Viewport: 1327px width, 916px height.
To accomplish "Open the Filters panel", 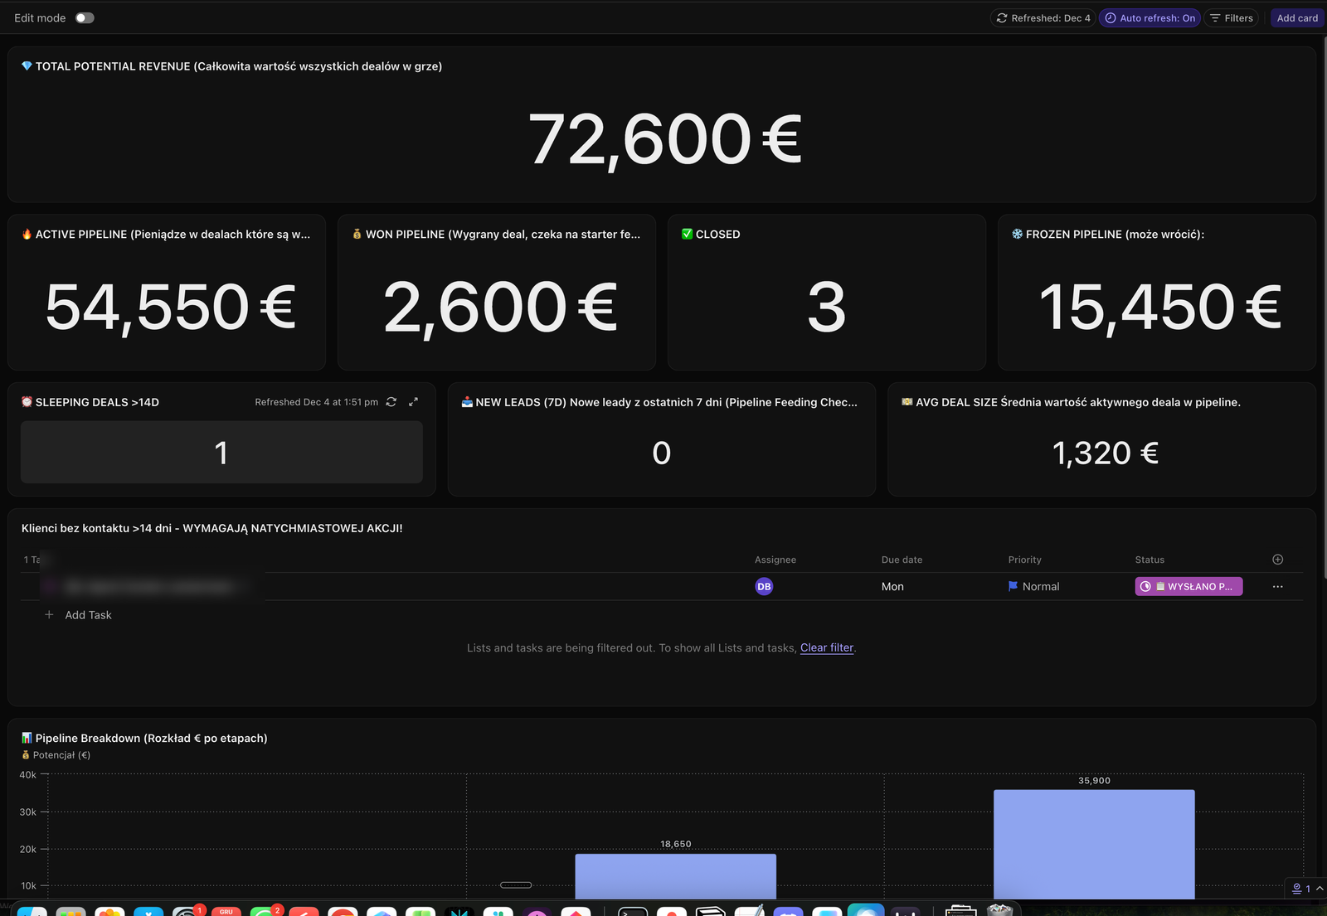I will coord(1231,17).
